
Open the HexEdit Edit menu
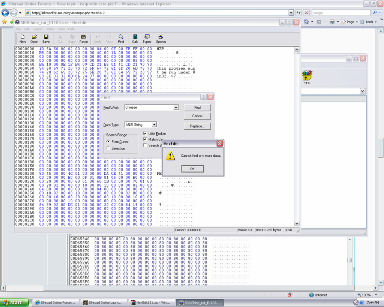pos(27,29)
